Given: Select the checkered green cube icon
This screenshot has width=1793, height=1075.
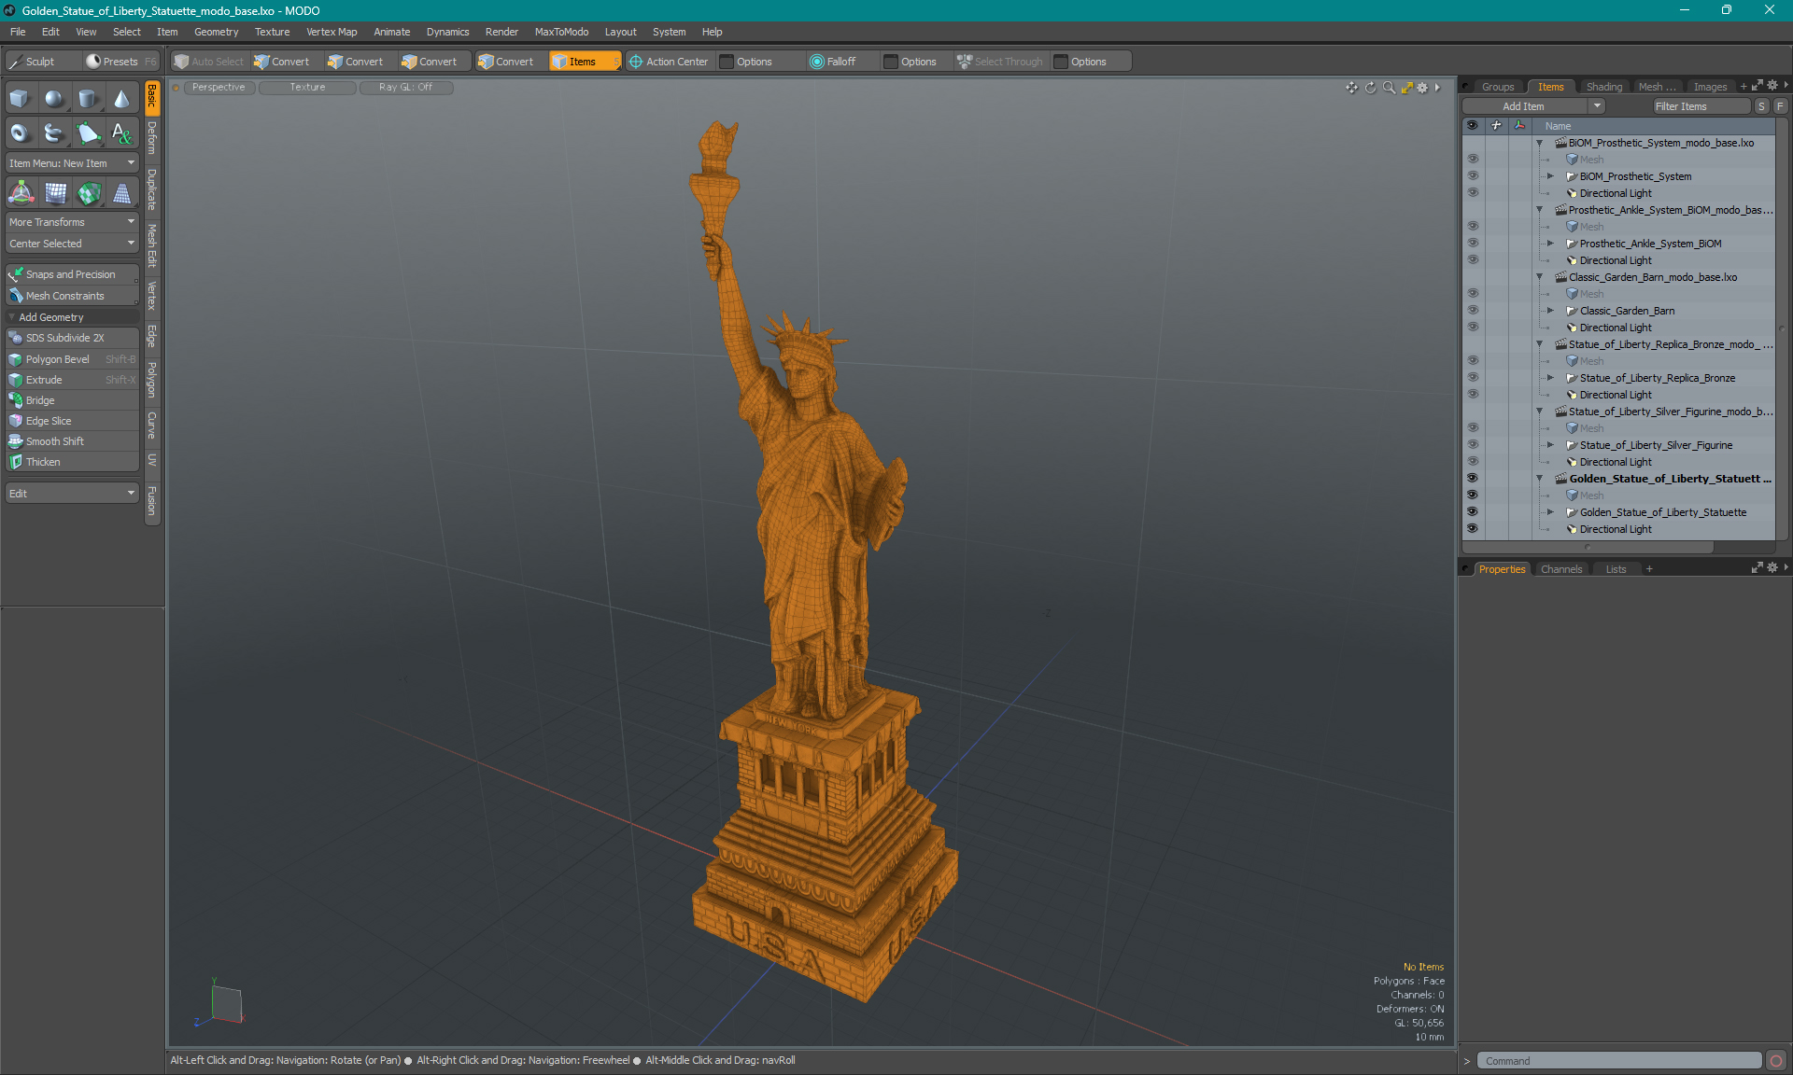Looking at the screenshot, I should [x=90, y=193].
